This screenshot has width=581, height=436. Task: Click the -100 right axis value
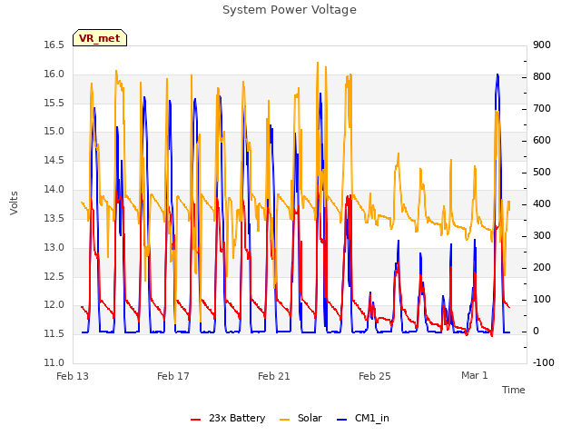[544, 363]
